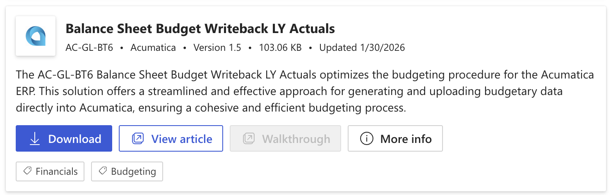Click the greyed-out Walkthrough button
611x195 pixels.
pos(285,139)
